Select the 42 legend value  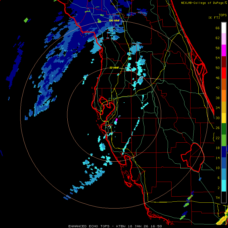pyautogui.click(x=218, y=88)
